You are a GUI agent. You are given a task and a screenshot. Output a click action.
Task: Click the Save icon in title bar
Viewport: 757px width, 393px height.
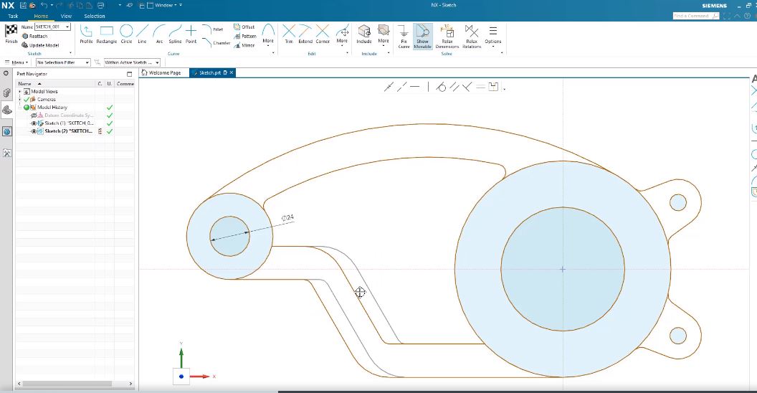pos(23,5)
